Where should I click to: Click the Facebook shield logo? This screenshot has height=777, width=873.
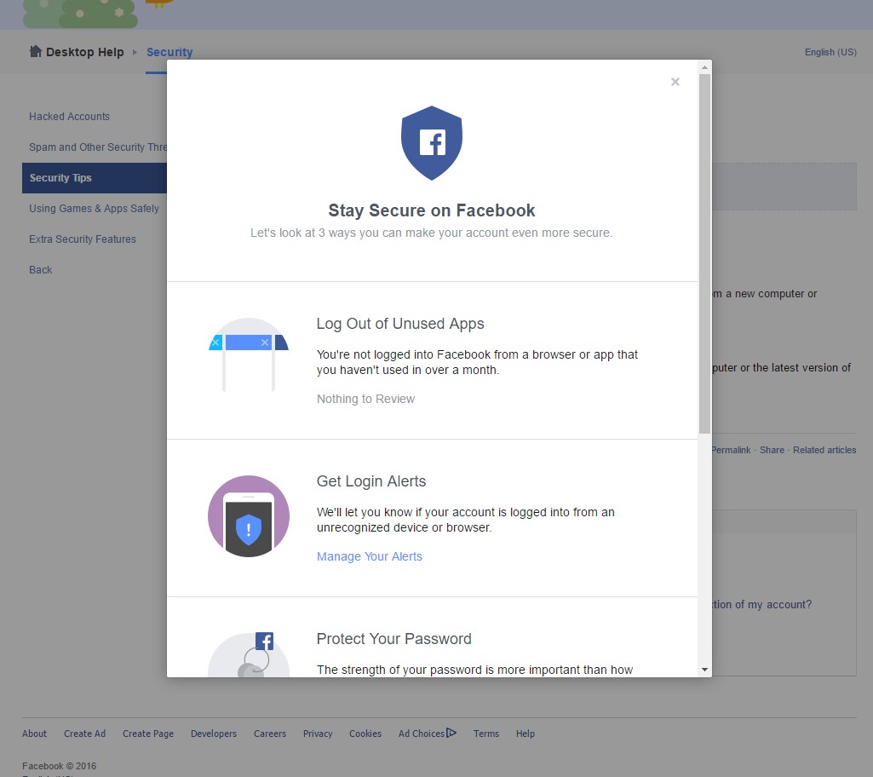tap(432, 143)
